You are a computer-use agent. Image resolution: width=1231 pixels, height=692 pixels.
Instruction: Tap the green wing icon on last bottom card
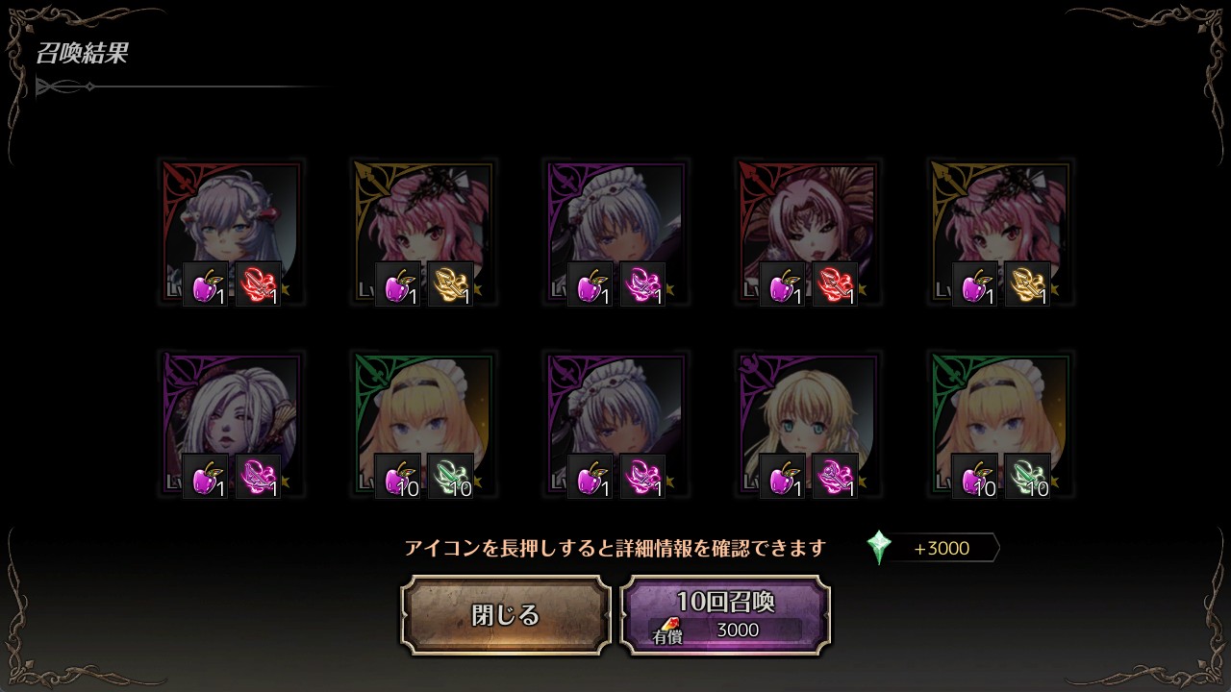pyautogui.click(x=1027, y=477)
